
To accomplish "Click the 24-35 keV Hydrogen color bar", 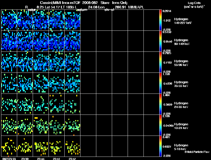I will (161, 104).
